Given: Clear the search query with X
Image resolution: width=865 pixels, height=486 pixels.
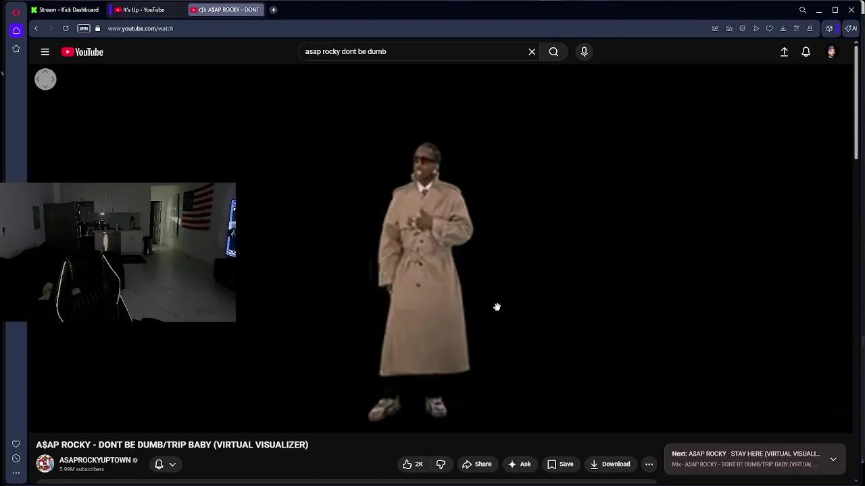Looking at the screenshot, I should [x=532, y=51].
